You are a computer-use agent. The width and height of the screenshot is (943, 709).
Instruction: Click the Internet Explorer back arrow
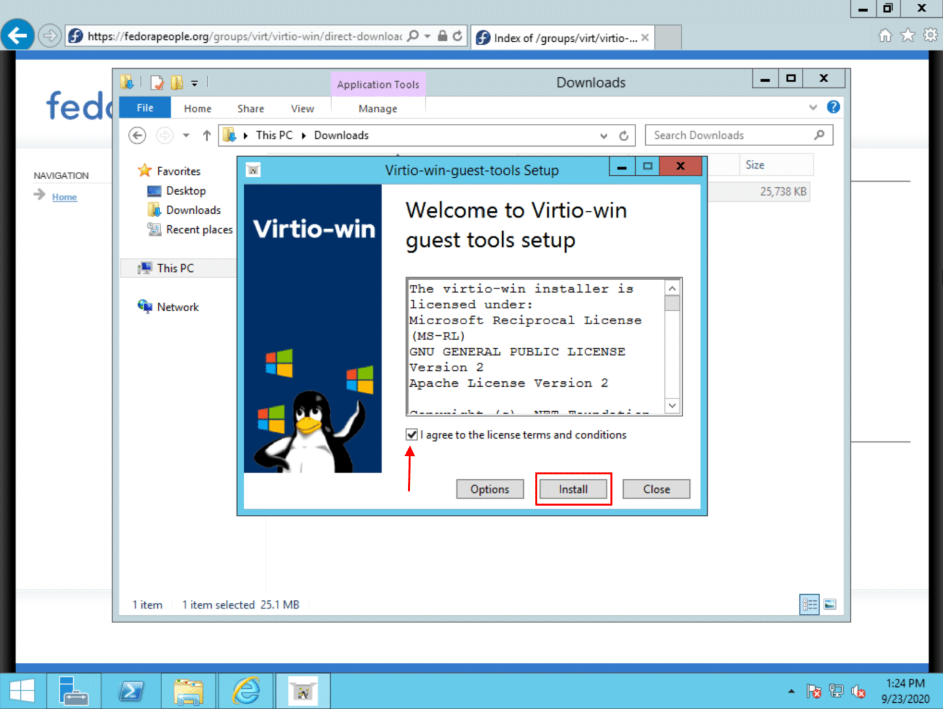pos(18,36)
